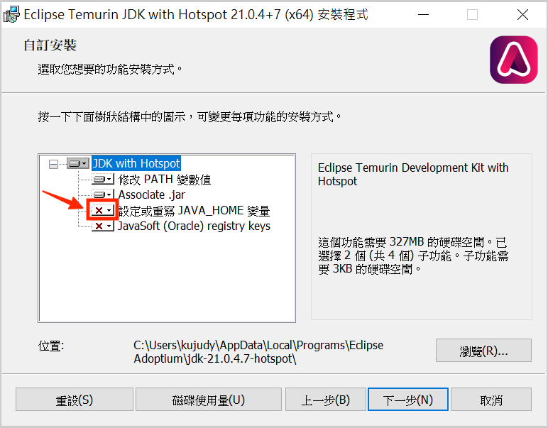Image resolution: width=548 pixels, height=428 pixels.
Task: Select the Associate .jar tree item
Action: (x=152, y=194)
